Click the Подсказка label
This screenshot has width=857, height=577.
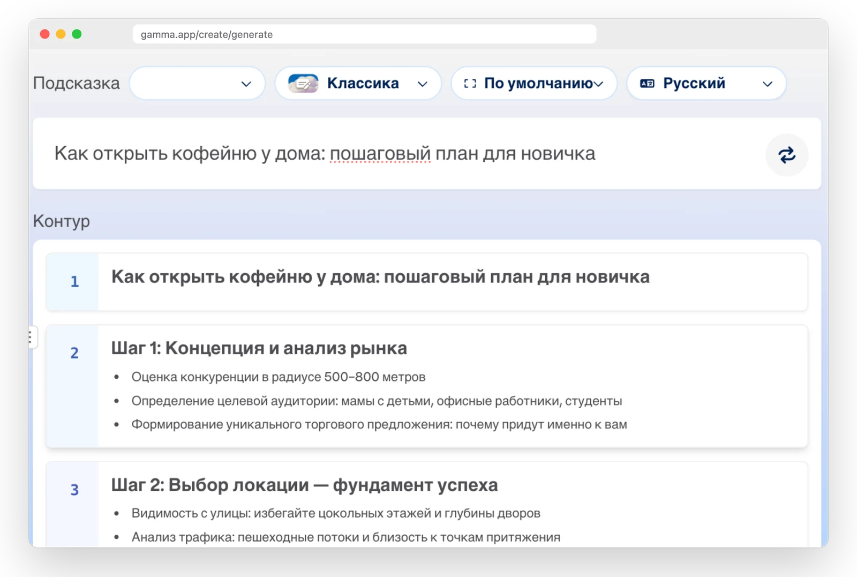[x=77, y=84]
